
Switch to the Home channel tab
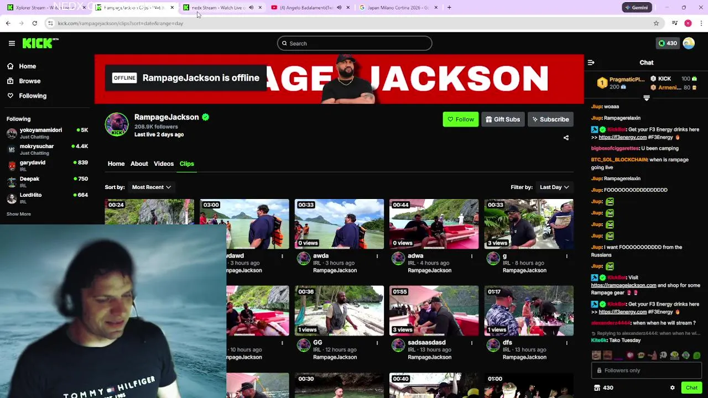[x=116, y=164]
